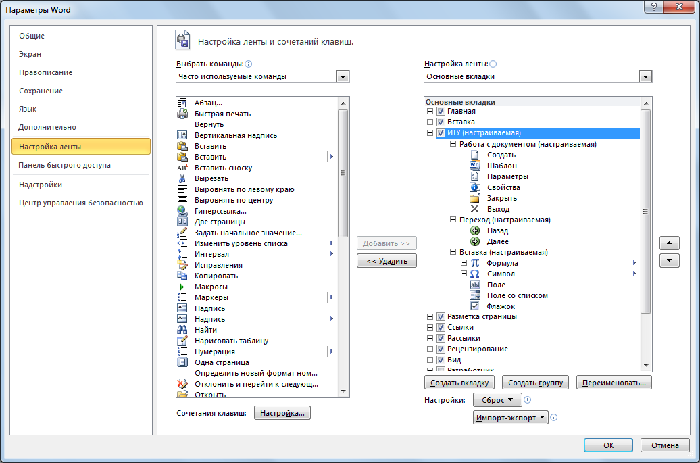This screenshot has width=700, height=463.
Task: Open the Экран category
Action: point(30,54)
